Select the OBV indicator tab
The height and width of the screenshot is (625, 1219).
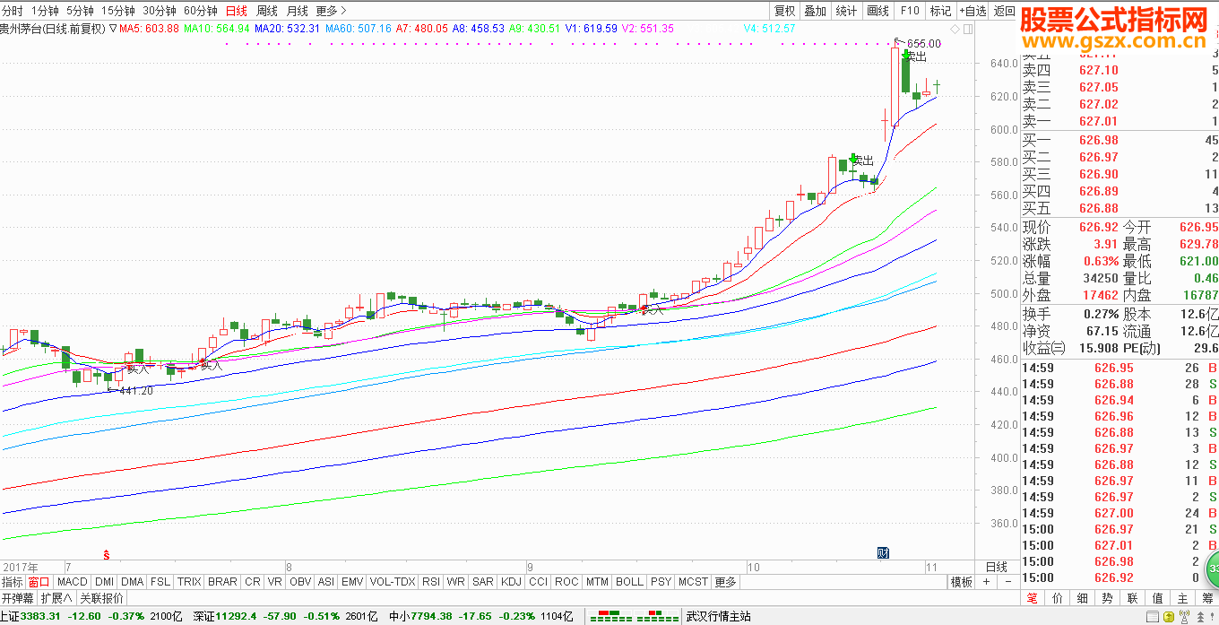tap(300, 582)
